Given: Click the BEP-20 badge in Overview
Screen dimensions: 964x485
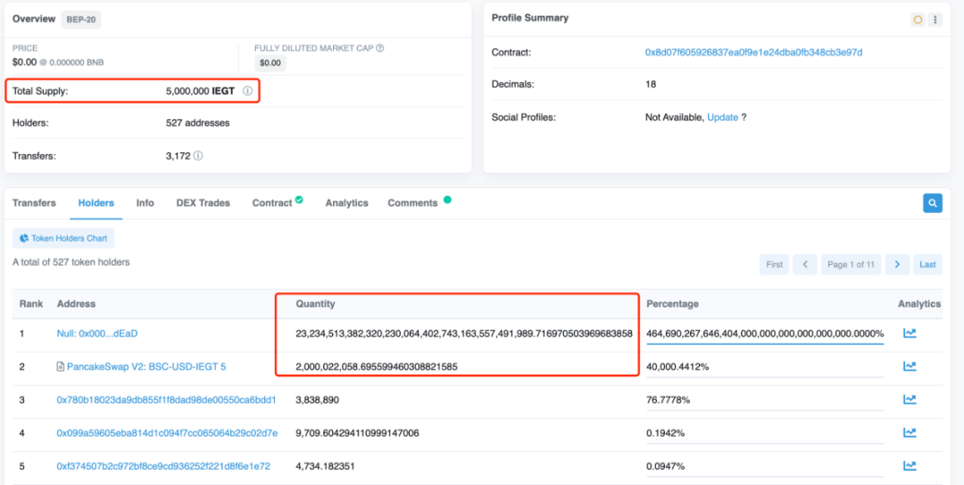Looking at the screenshot, I should pyautogui.click(x=81, y=19).
